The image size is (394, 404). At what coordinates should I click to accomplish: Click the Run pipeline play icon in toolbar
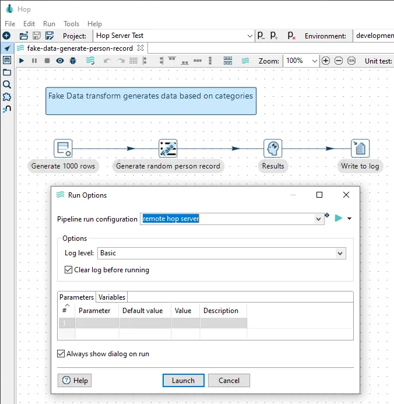click(x=22, y=61)
